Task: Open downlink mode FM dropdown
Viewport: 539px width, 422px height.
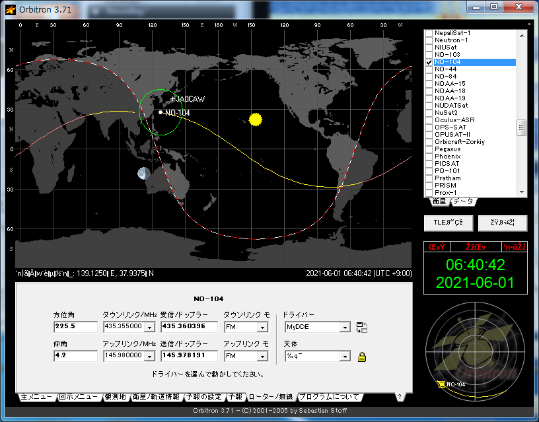Action: [x=262, y=327]
